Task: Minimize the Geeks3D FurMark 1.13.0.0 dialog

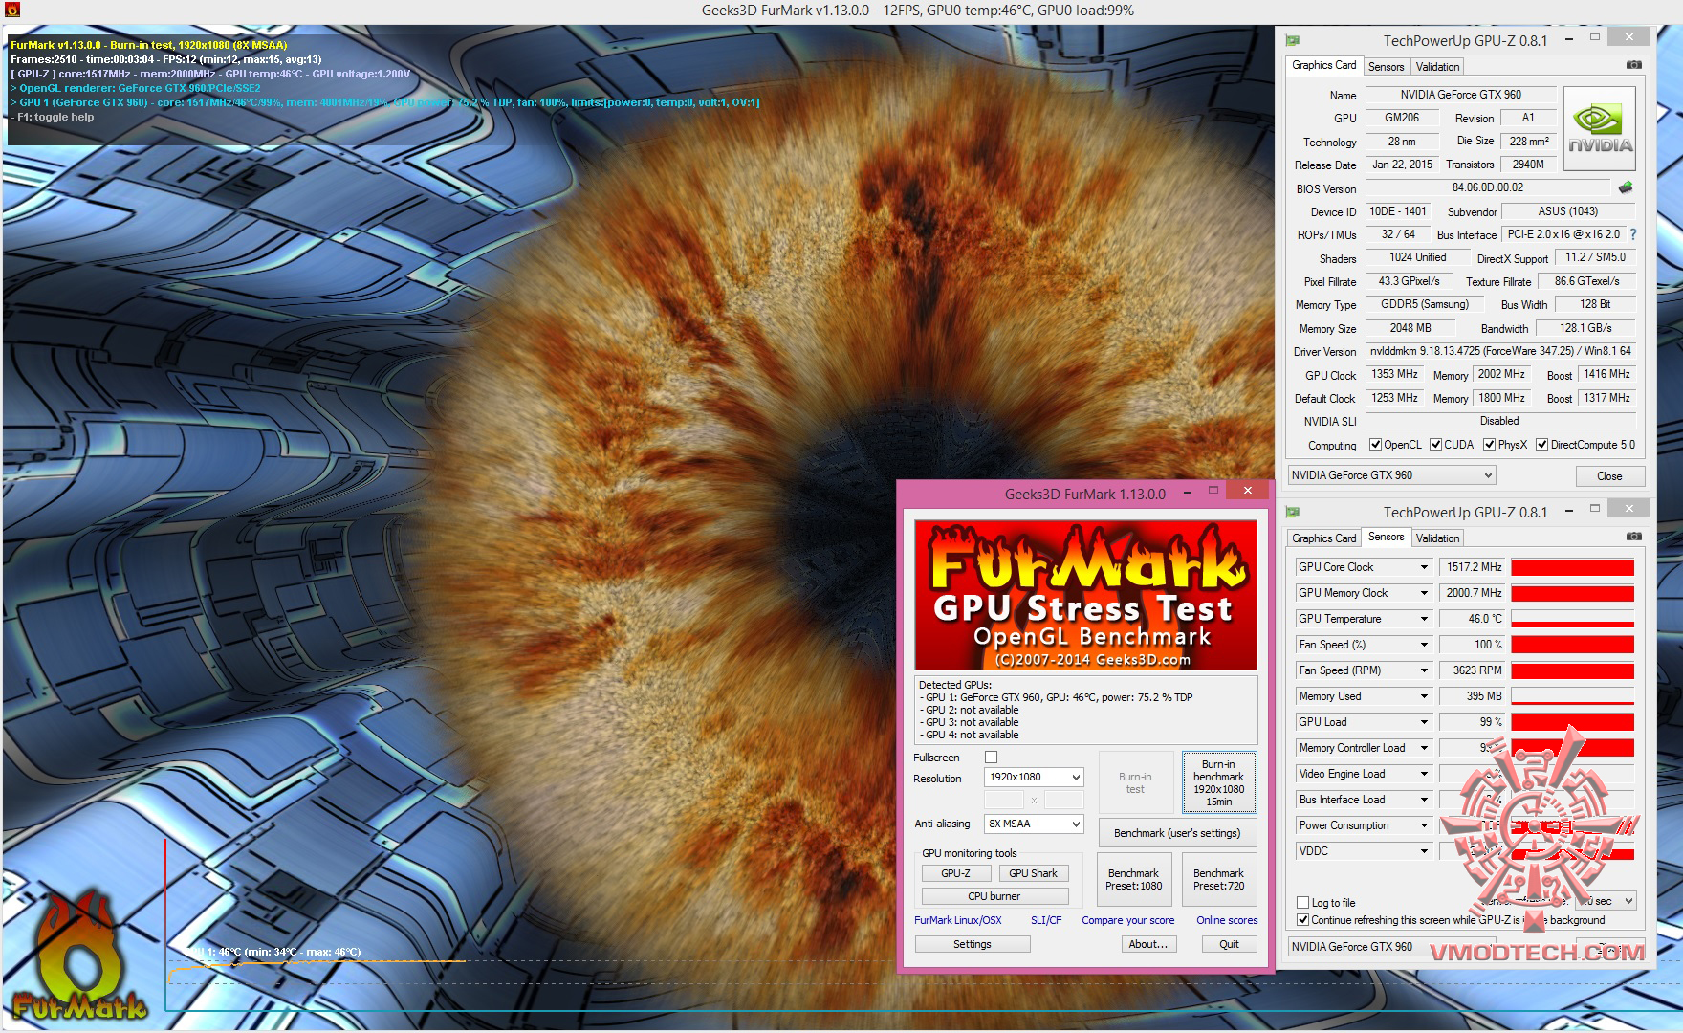Action: [1188, 492]
